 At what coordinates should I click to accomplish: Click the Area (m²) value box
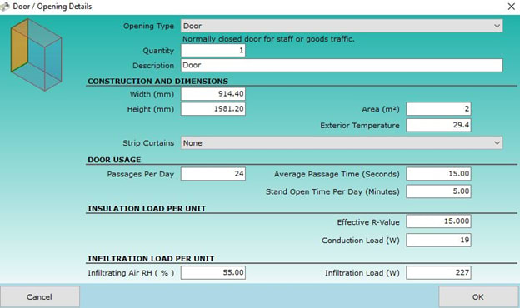click(438, 108)
